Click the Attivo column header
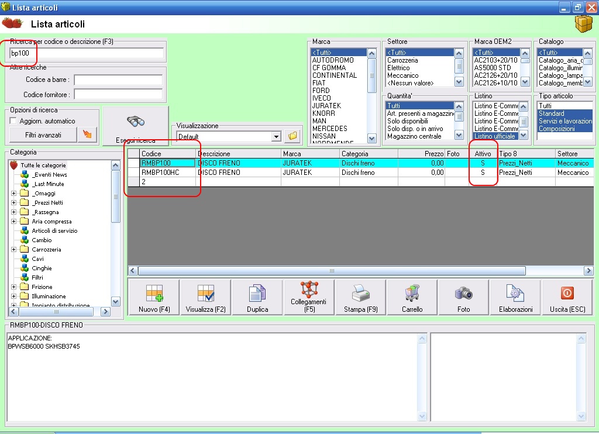 point(483,154)
